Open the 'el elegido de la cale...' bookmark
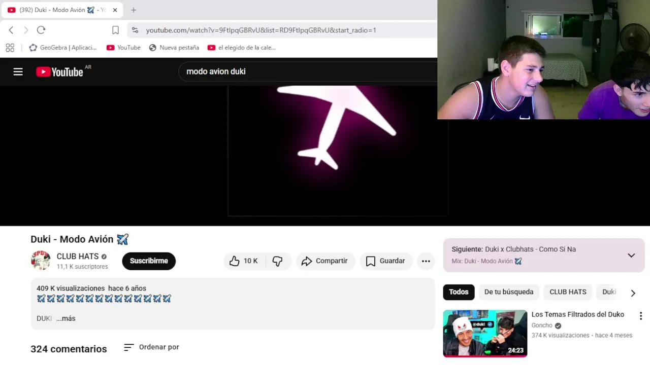 (x=242, y=48)
